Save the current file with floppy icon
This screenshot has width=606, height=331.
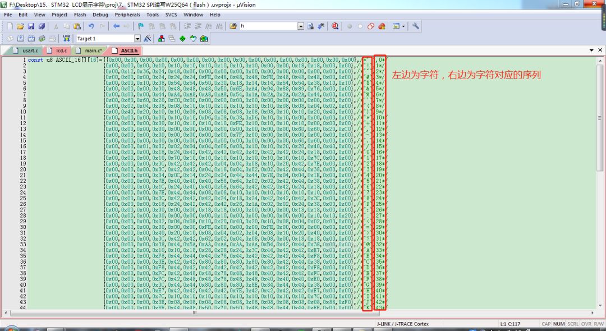point(31,26)
